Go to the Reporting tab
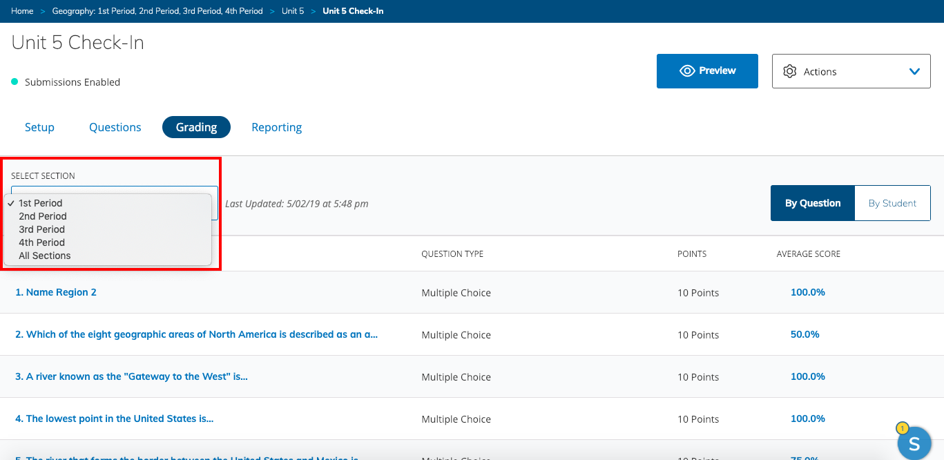Image resolution: width=944 pixels, height=460 pixels. [x=276, y=127]
